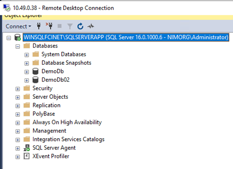233x169 pixels.
Task: Select Always On High Availability text
Action: coord(67,122)
